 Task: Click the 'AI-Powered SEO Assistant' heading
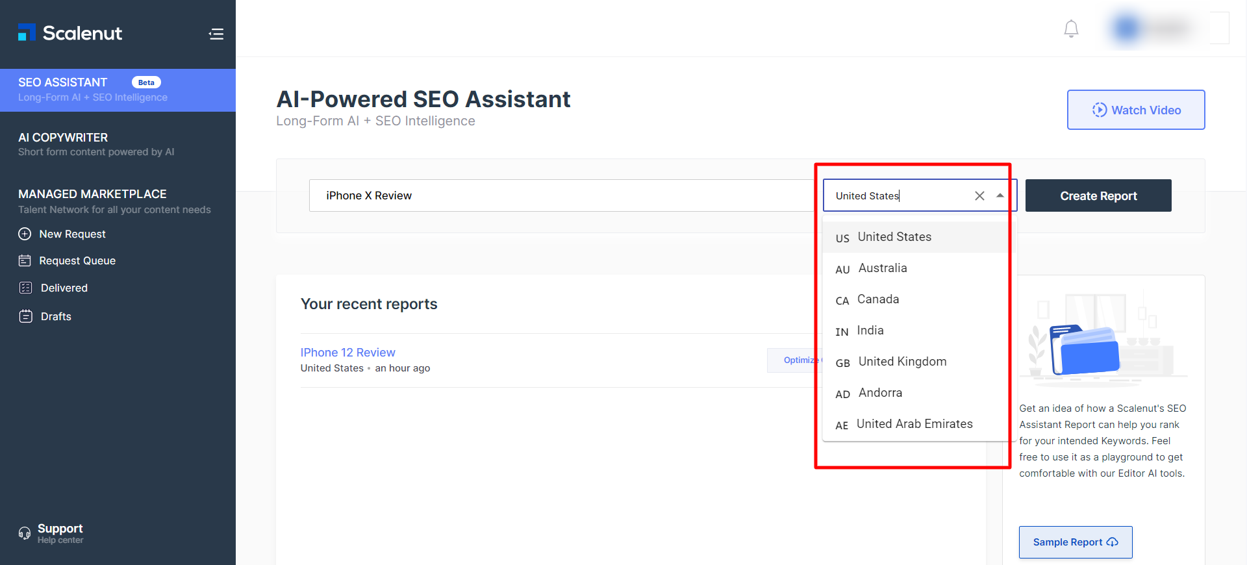tap(423, 99)
